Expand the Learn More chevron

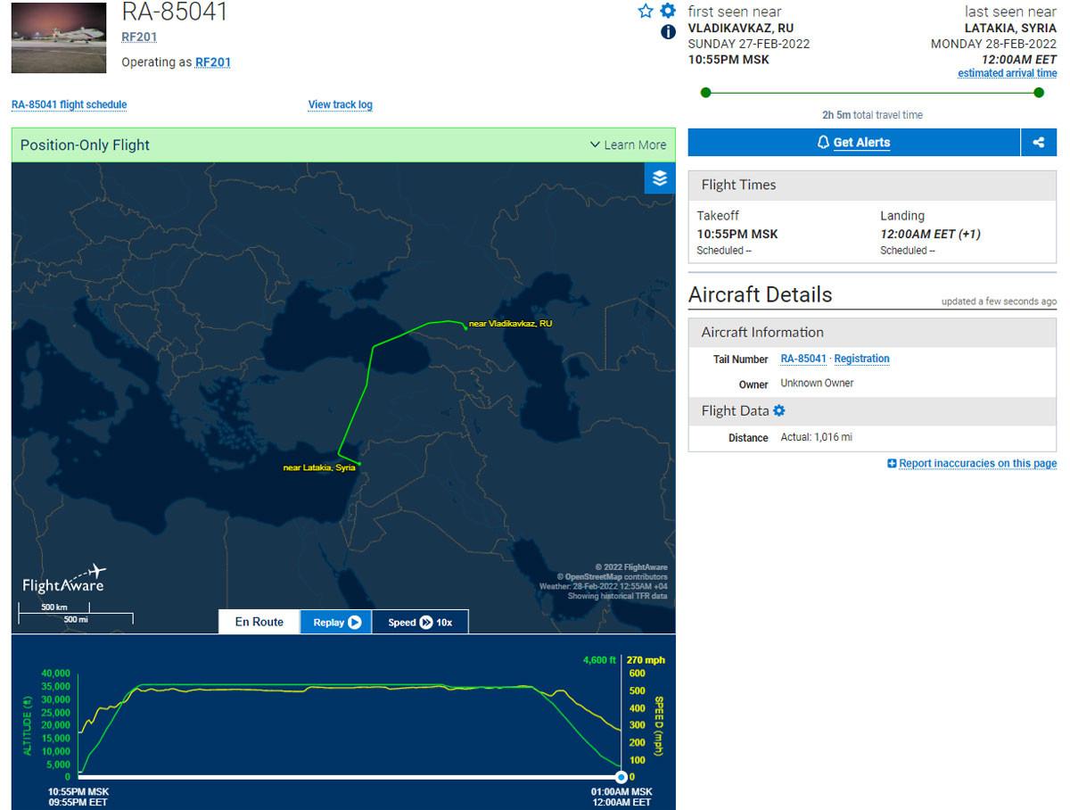click(x=595, y=145)
